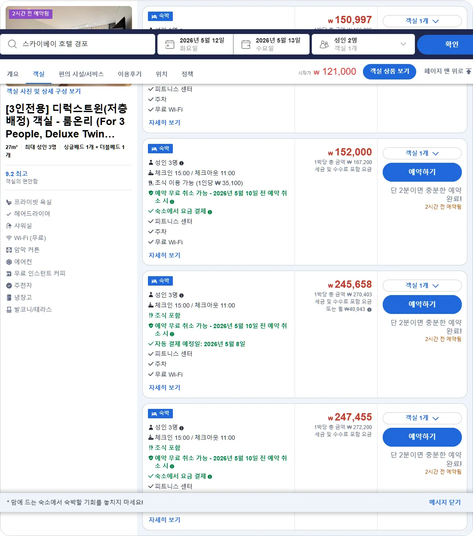
Task: Click the up-arrow icon beside 페이지 맨 위로
Action: click(x=469, y=71)
